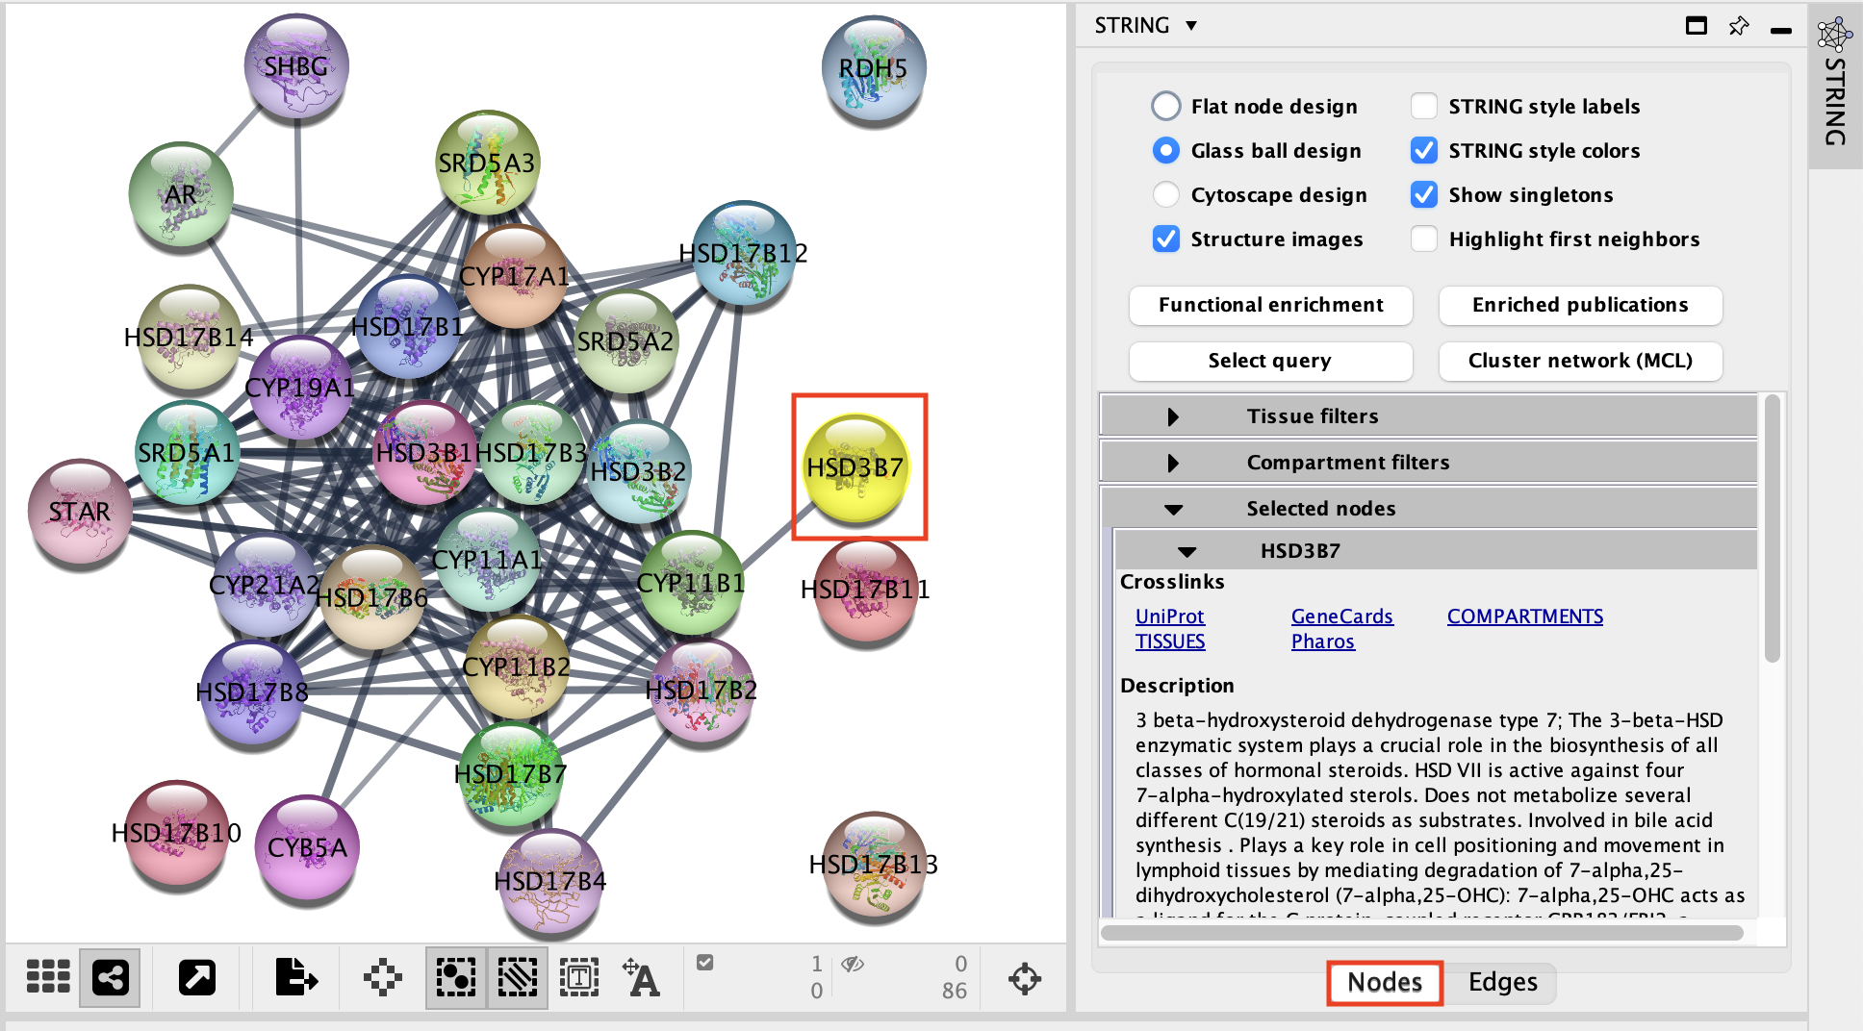The image size is (1863, 1031).
Task: Toggle the edge selection mode icon
Action: pos(518,978)
